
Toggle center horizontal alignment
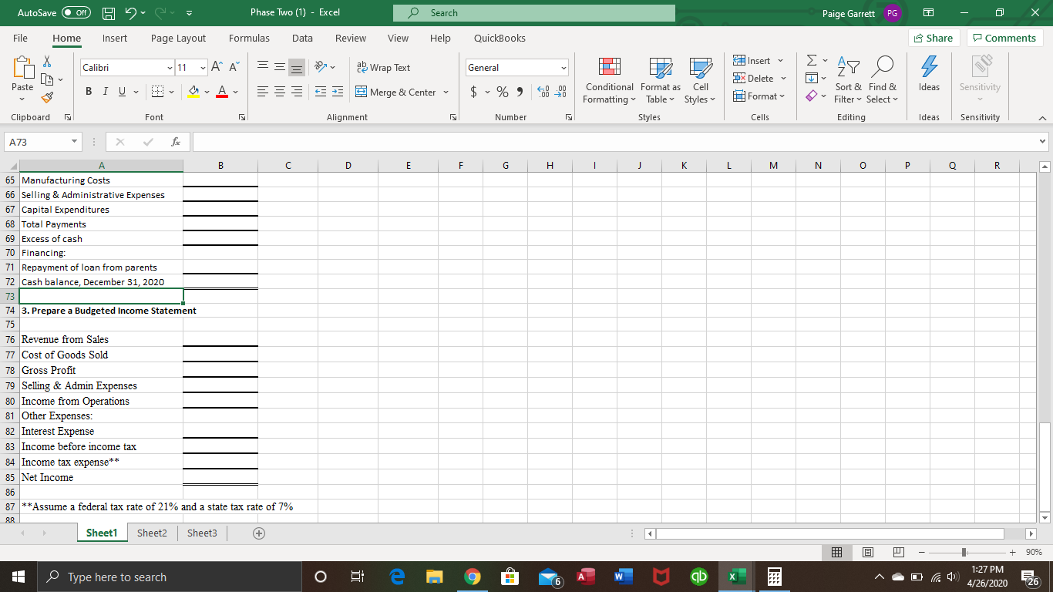pos(279,92)
